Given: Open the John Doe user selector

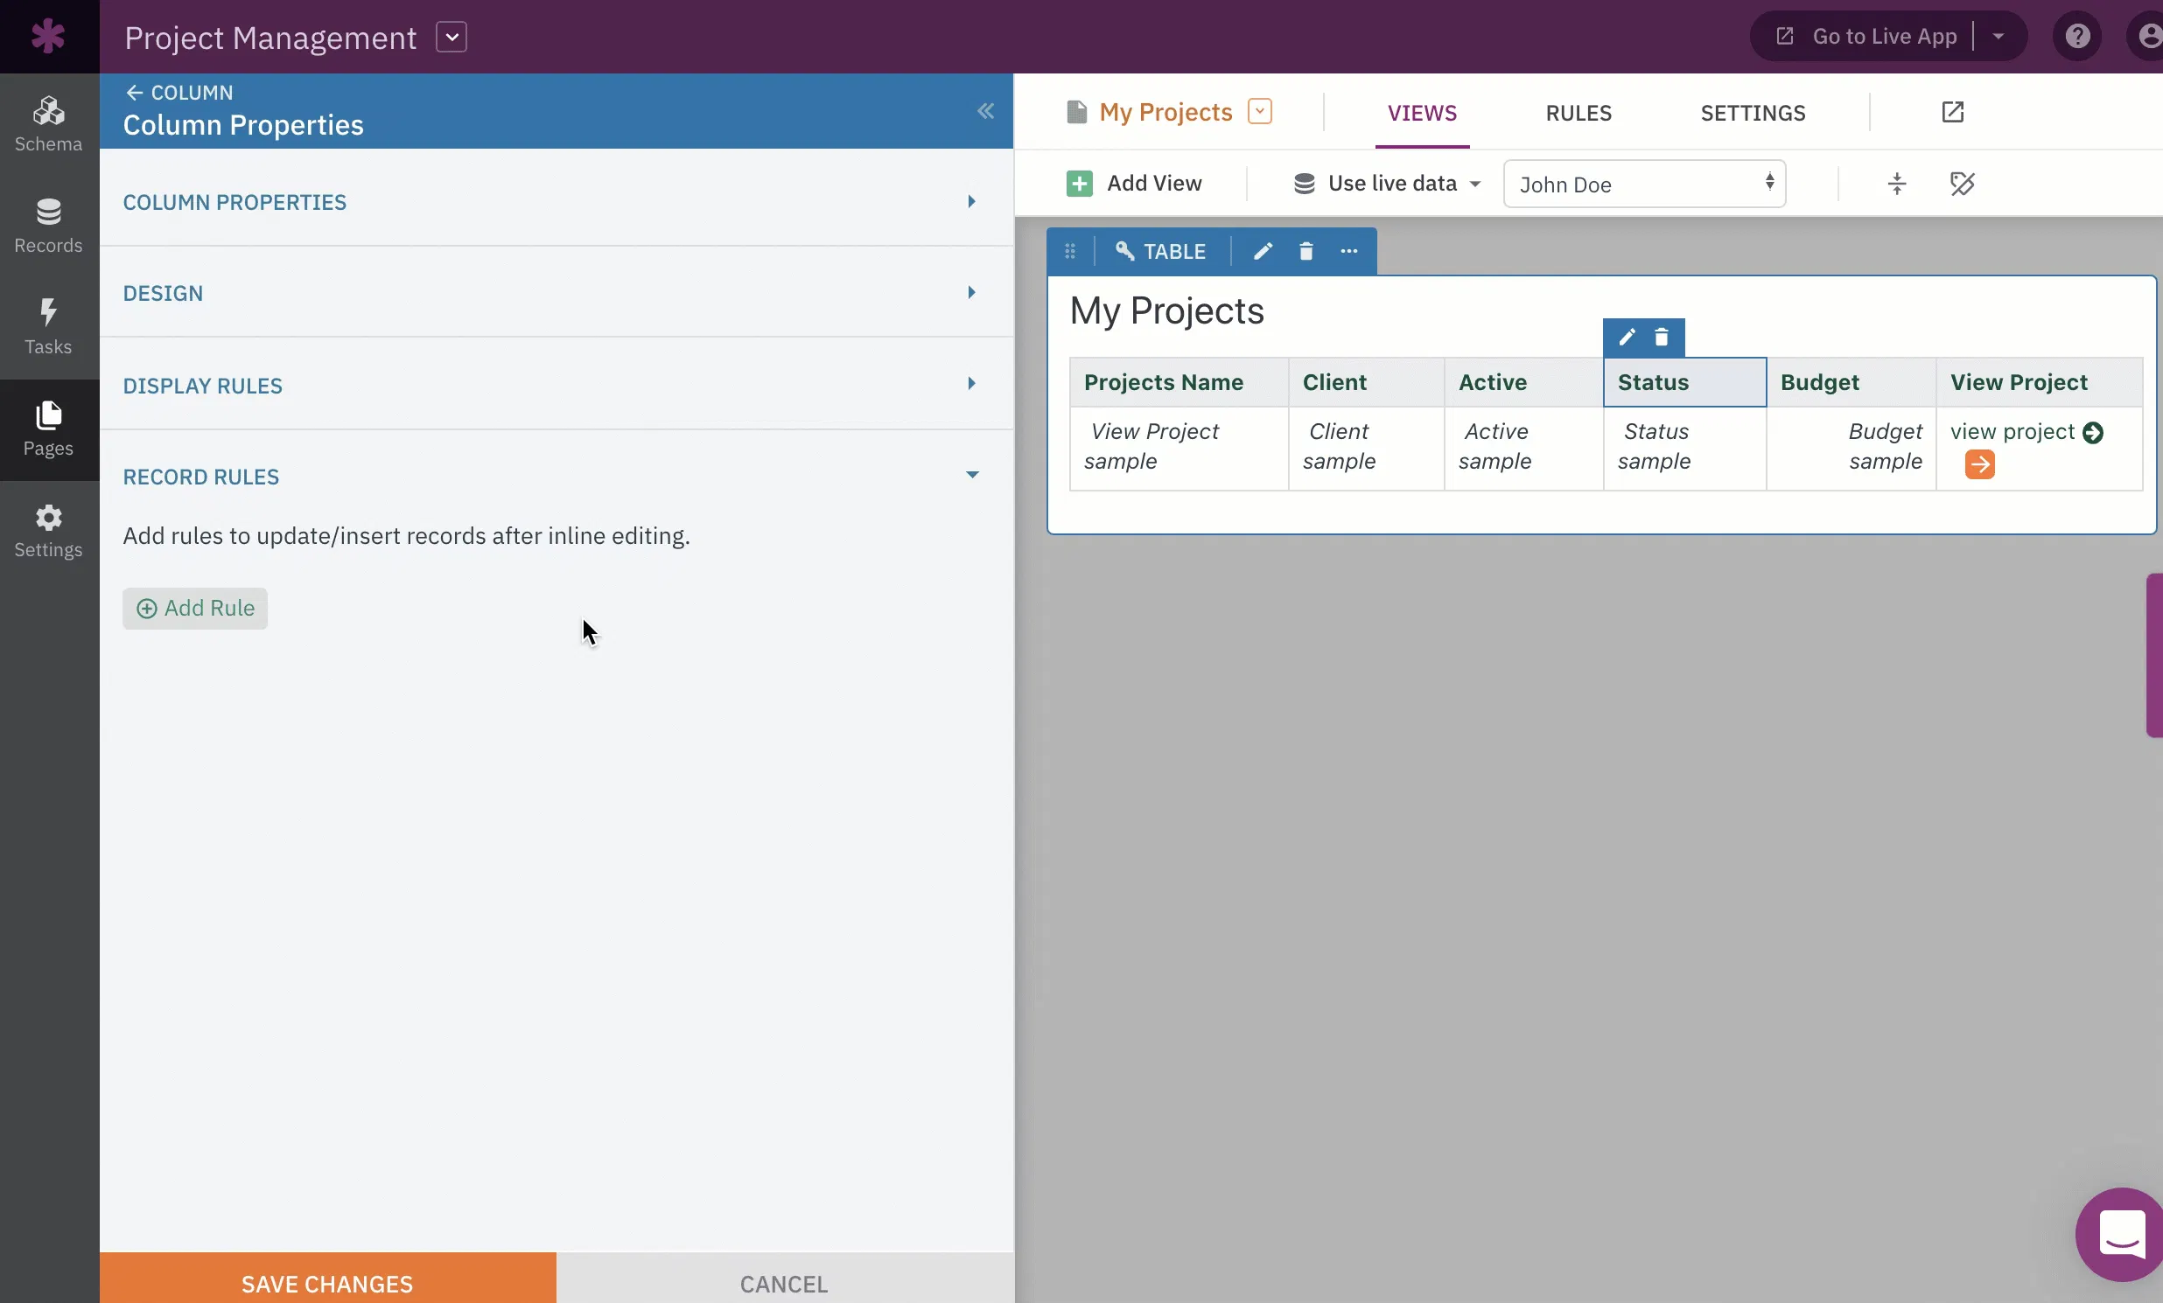Looking at the screenshot, I should pos(1644,184).
